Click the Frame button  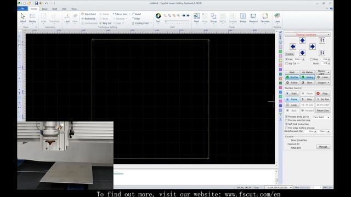[x=292, y=99]
